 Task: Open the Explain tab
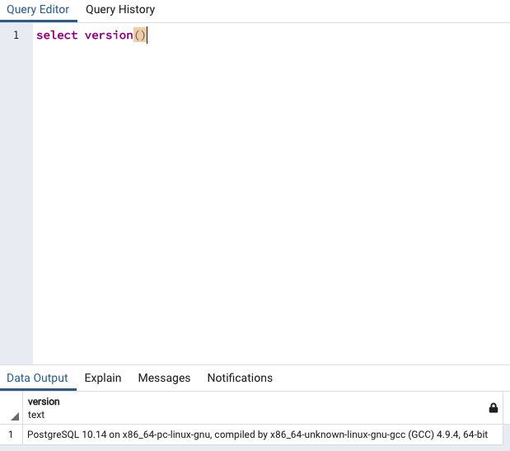coord(103,378)
